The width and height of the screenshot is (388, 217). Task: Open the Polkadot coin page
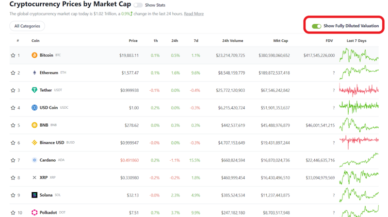(48, 212)
